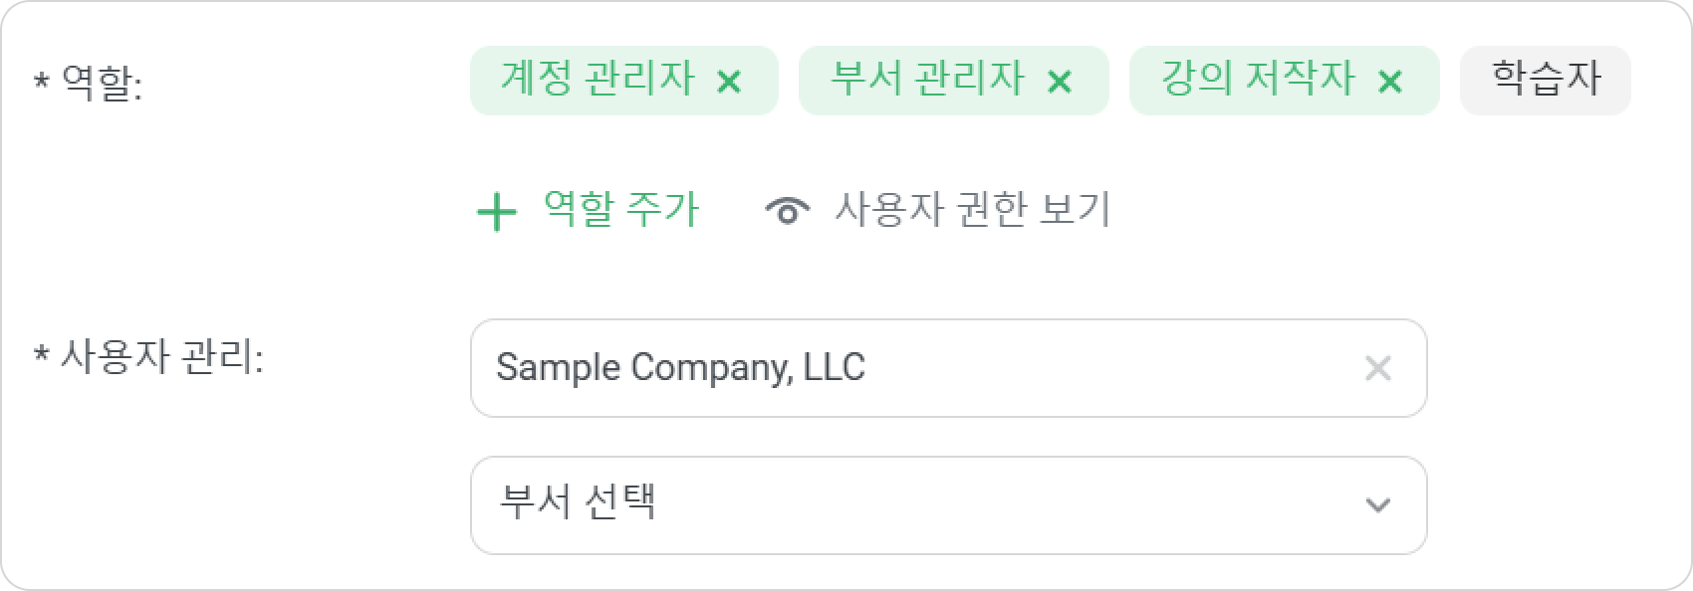Click the 역할 추가 link
Viewport: 1693px width, 591px height.
(x=621, y=209)
